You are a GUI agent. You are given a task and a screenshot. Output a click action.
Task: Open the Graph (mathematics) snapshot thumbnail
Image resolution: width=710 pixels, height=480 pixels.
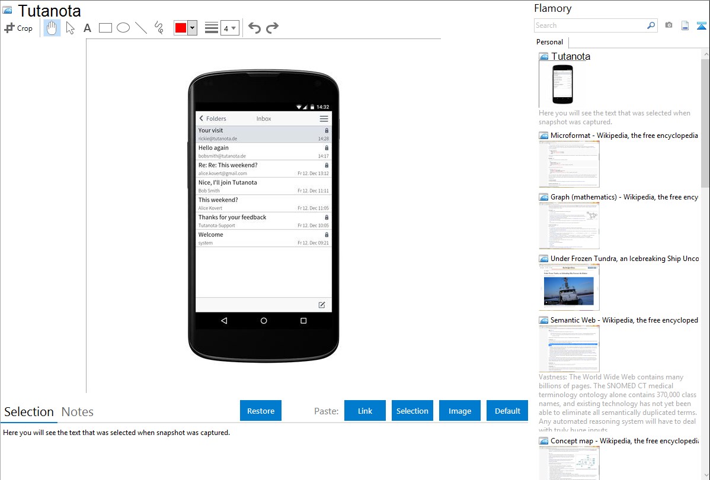pos(569,225)
